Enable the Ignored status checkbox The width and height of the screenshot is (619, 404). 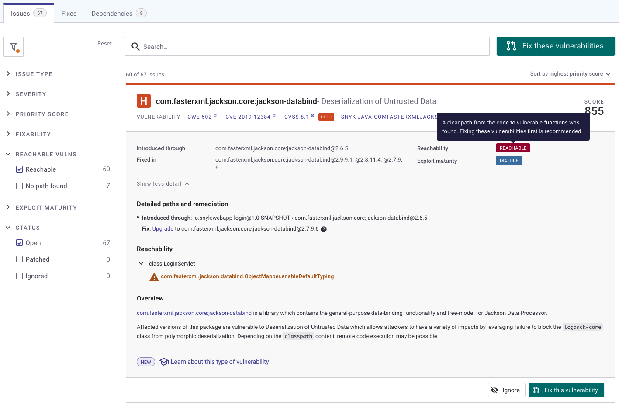pos(19,276)
